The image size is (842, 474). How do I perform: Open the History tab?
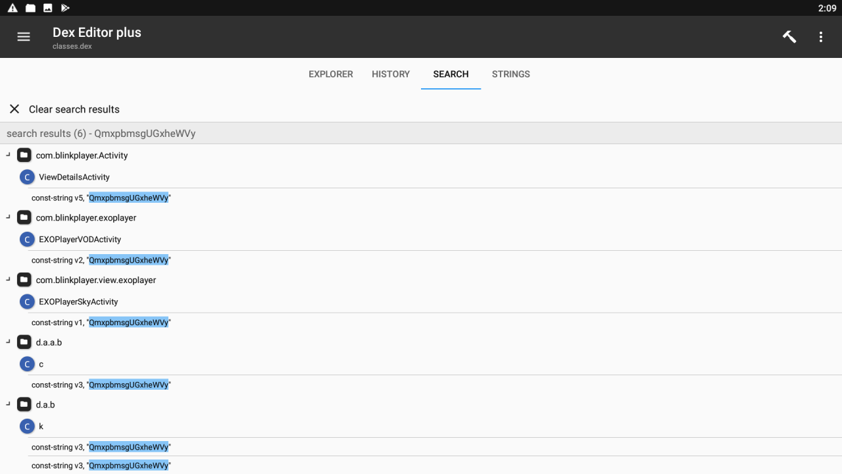pos(391,74)
